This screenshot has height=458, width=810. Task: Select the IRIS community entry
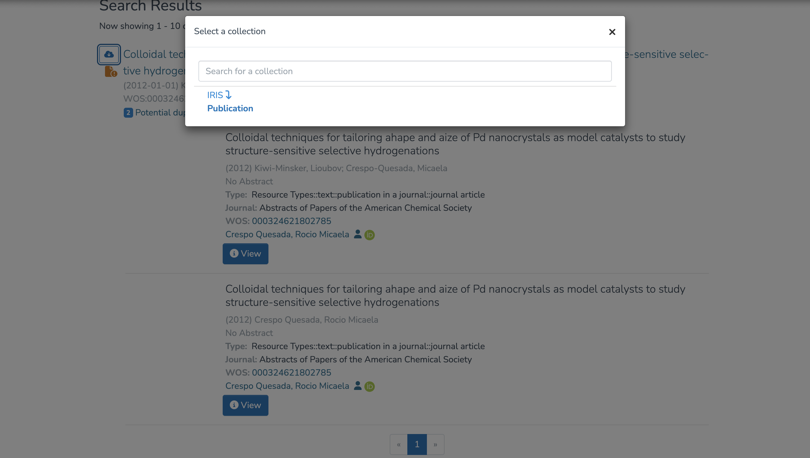click(215, 95)
